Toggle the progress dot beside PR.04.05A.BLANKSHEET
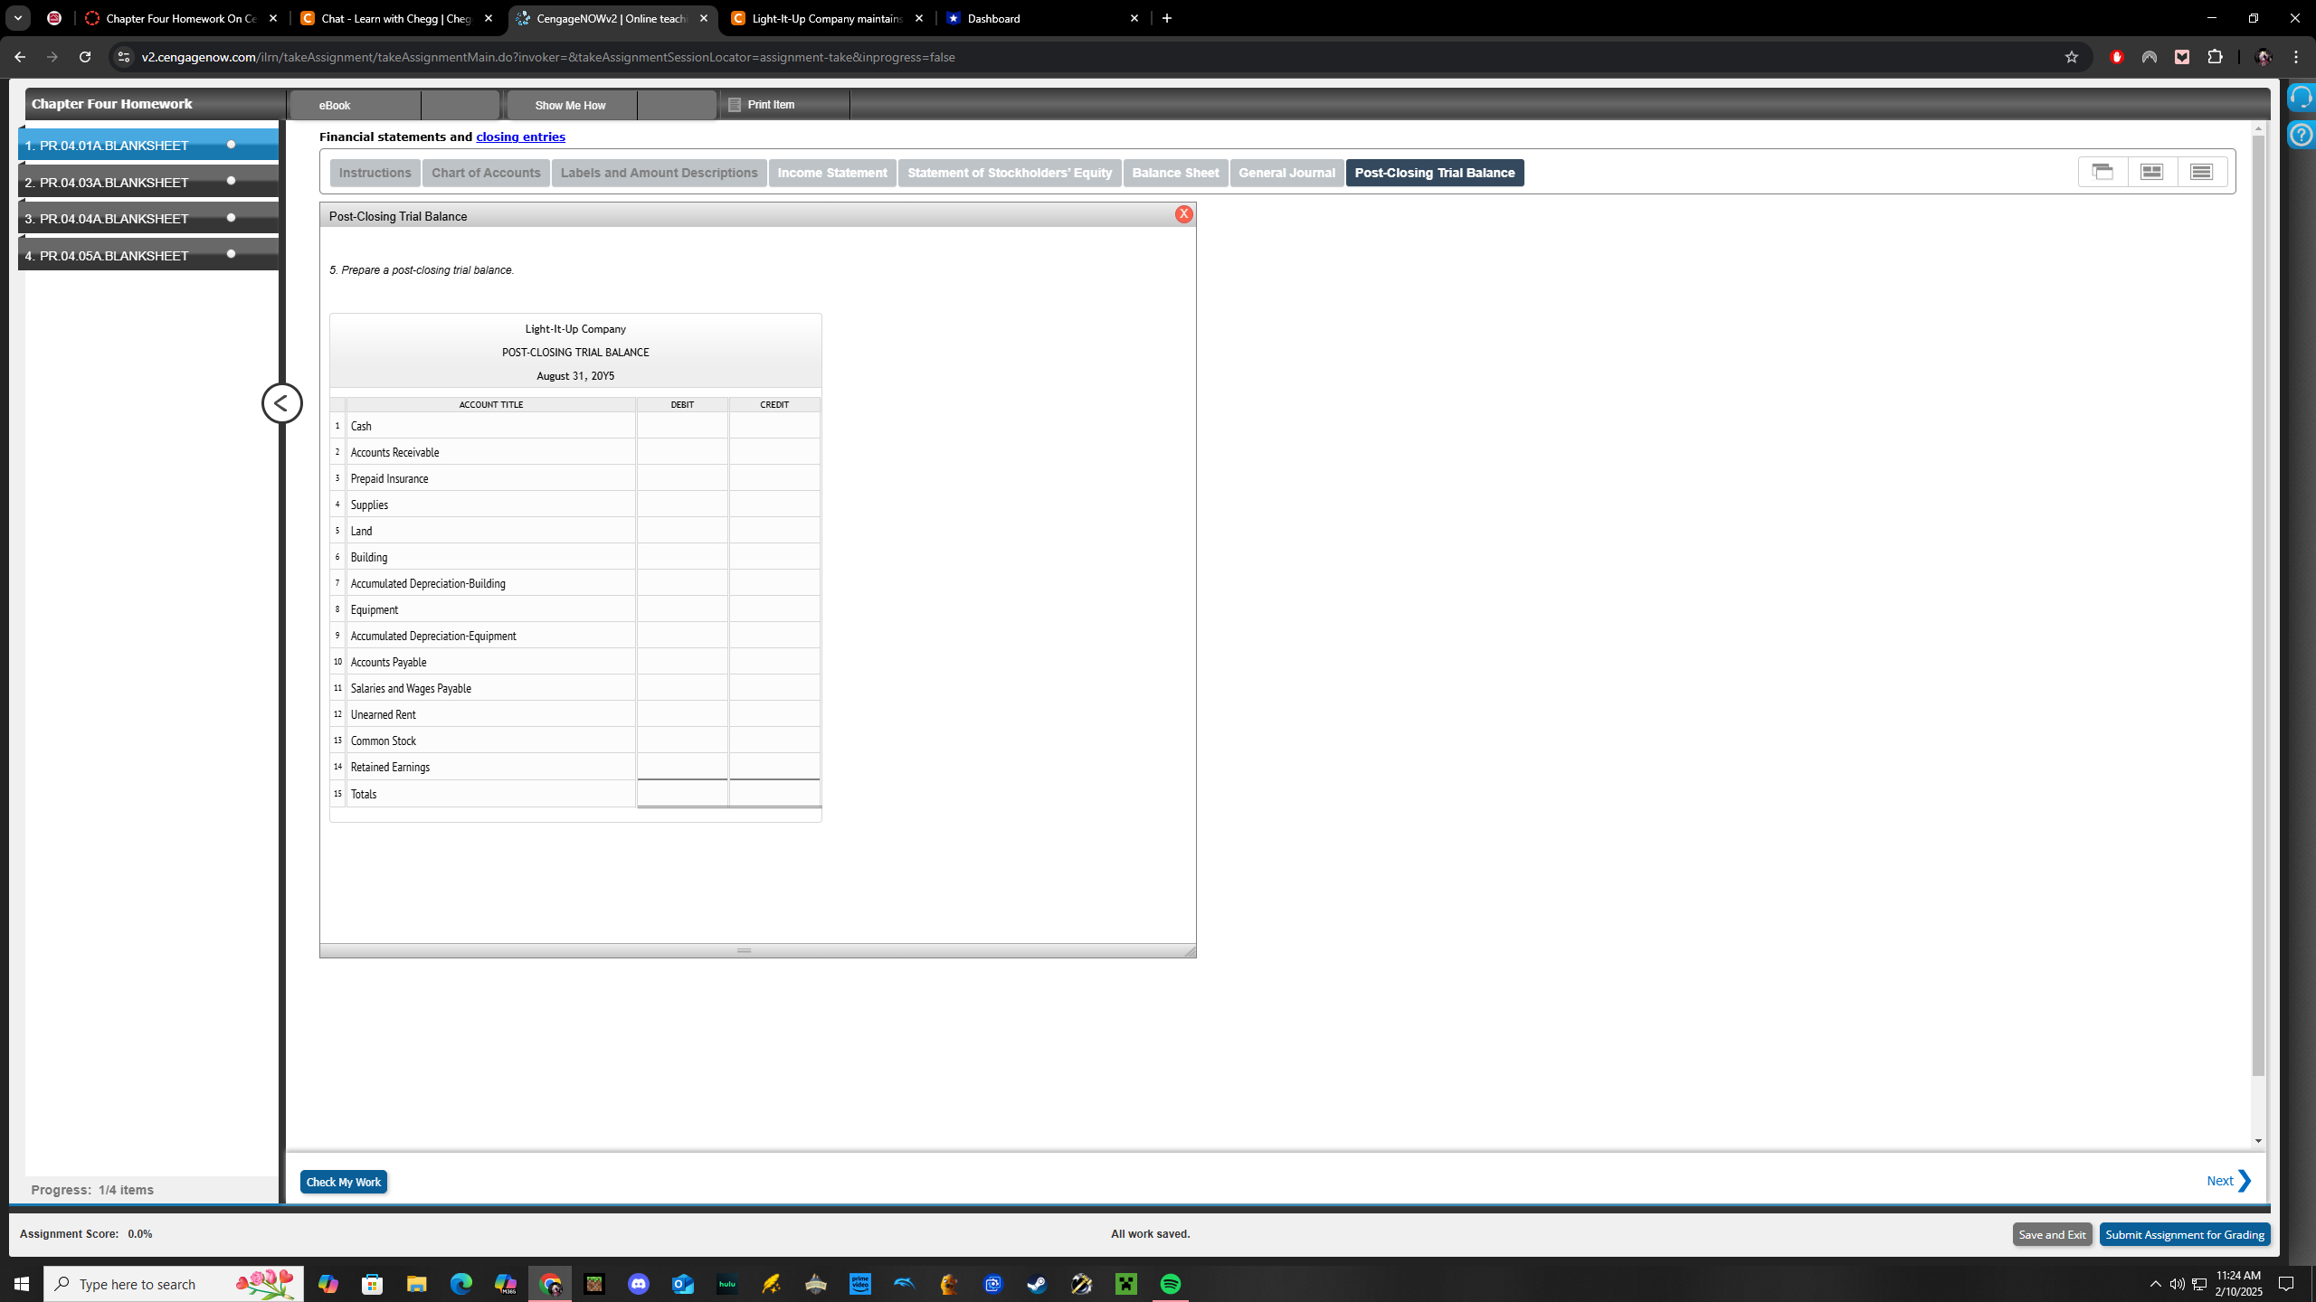This screenshot has height=1302, width=2316. (231, 254)
